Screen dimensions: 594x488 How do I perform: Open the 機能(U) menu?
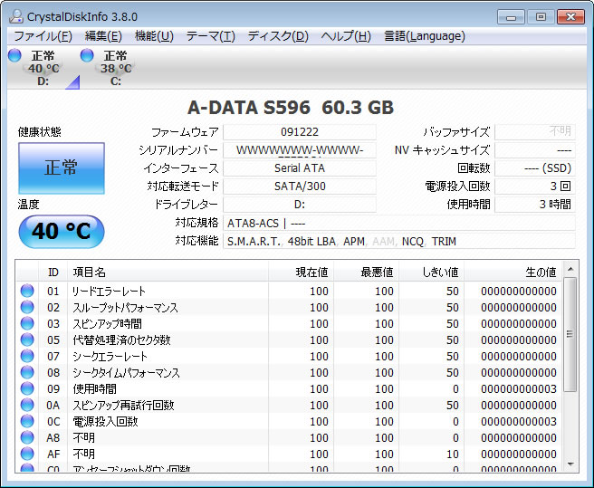154,36
